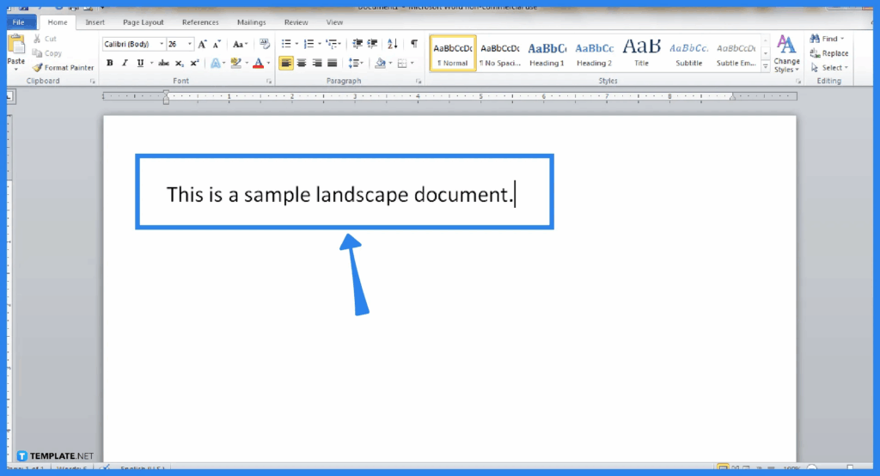880x476 pixels.
Task: Expand the font color arrow
Action: click(268, 64)
